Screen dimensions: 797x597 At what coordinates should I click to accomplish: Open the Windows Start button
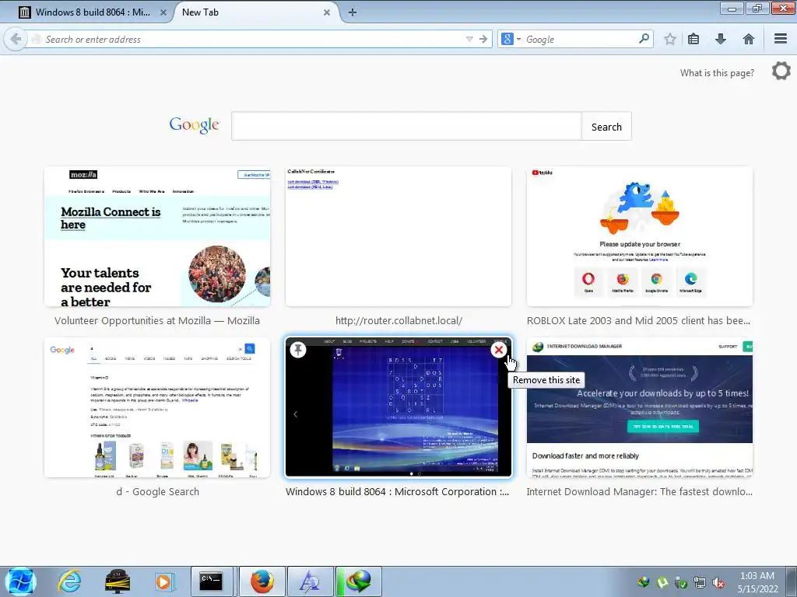coord(20,581)
